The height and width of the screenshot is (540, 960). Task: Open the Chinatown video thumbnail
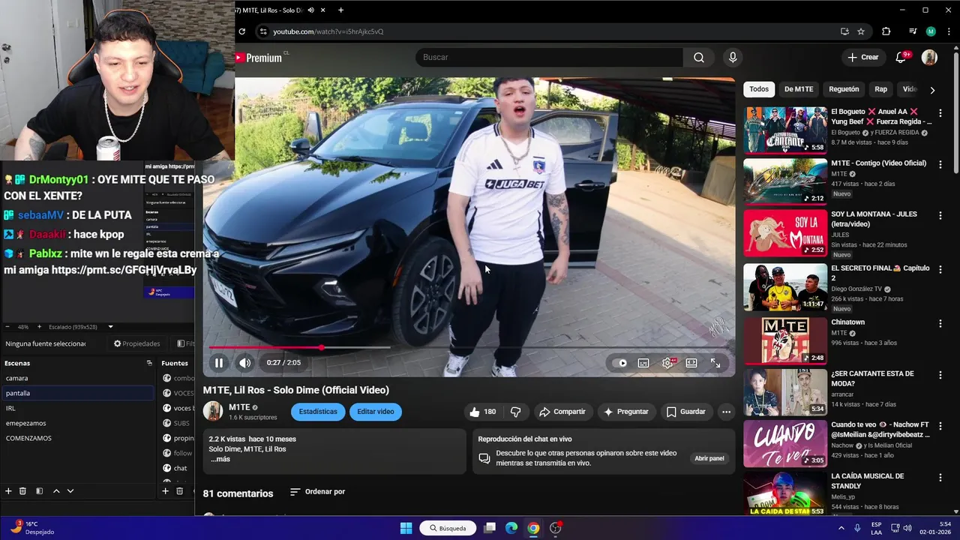click(785, 340)
